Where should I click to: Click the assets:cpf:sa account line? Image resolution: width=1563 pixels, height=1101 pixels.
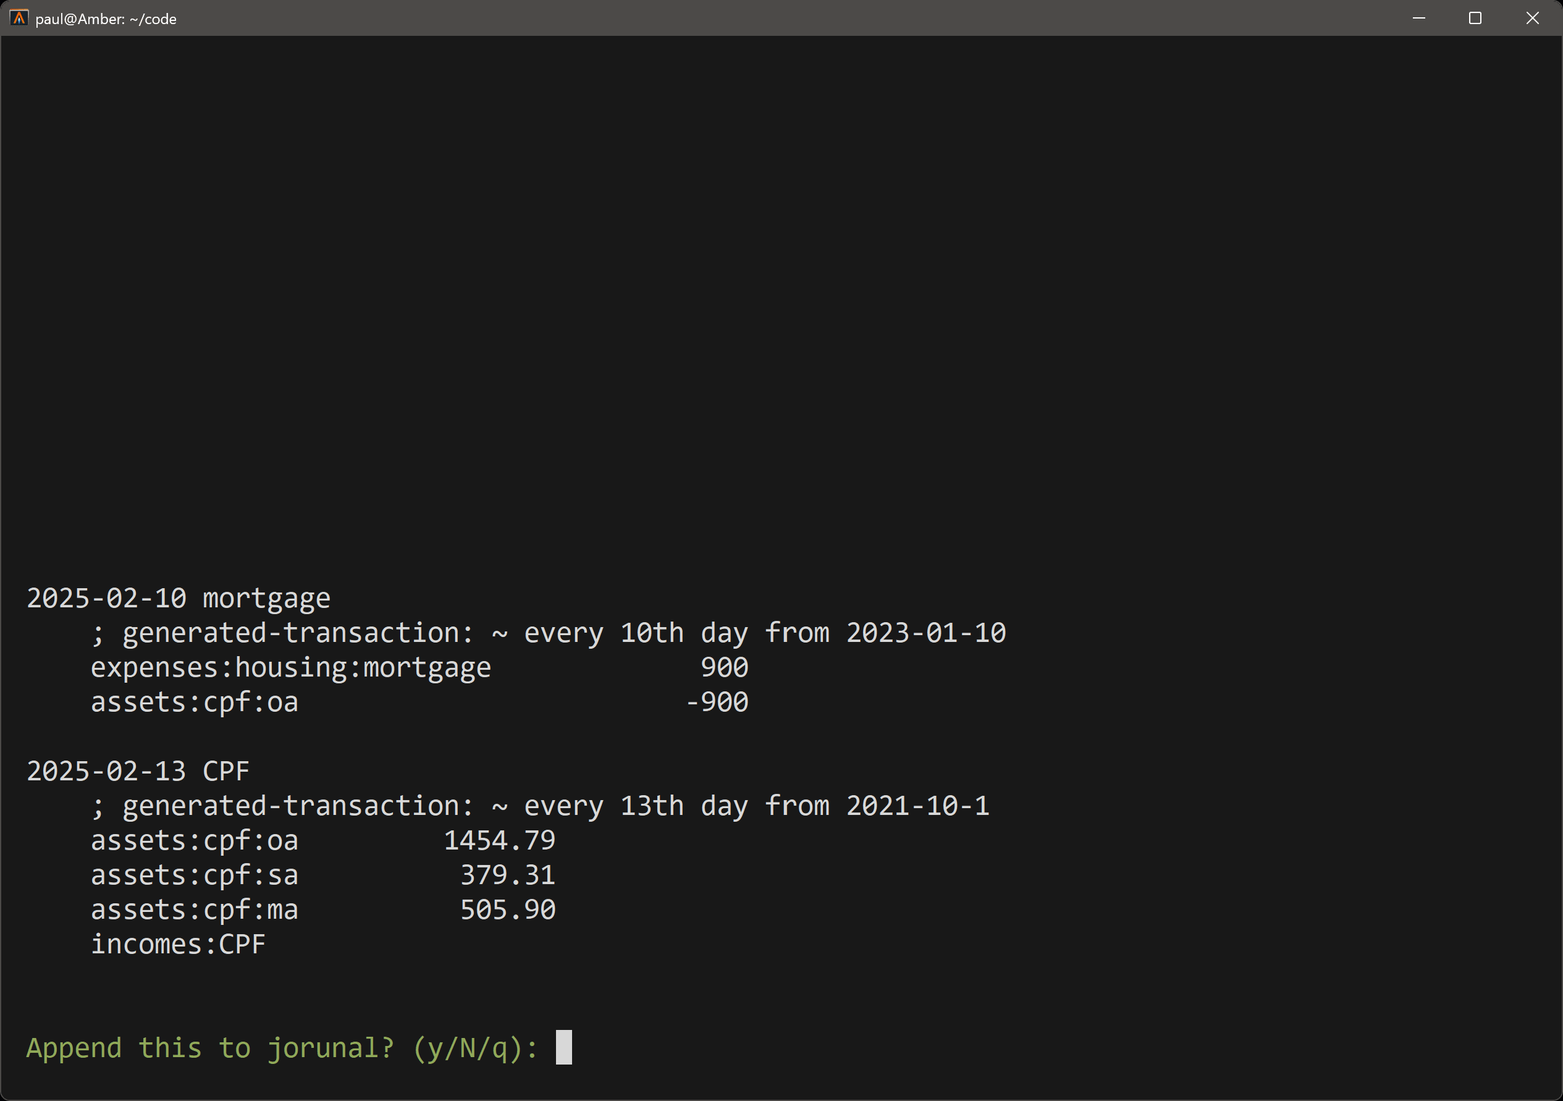(194, 874)
